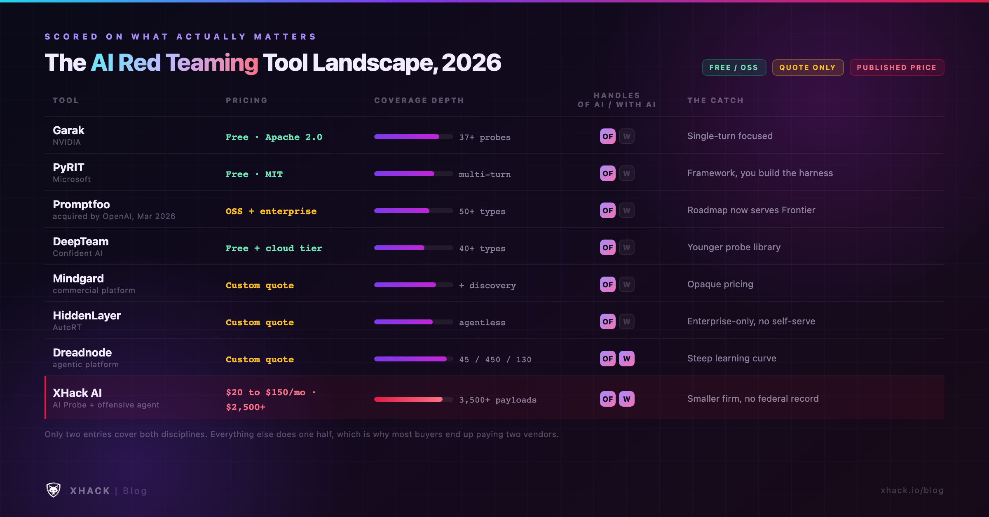This screenshot has height=517, width=989.
Task: Click the DeepTeam coverage depth bar
Action: (x=413, y=248)
